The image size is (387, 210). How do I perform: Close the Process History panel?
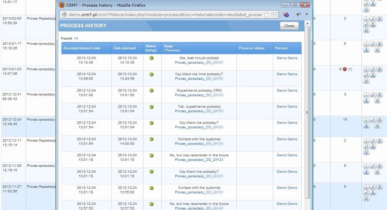coord(289,26)
